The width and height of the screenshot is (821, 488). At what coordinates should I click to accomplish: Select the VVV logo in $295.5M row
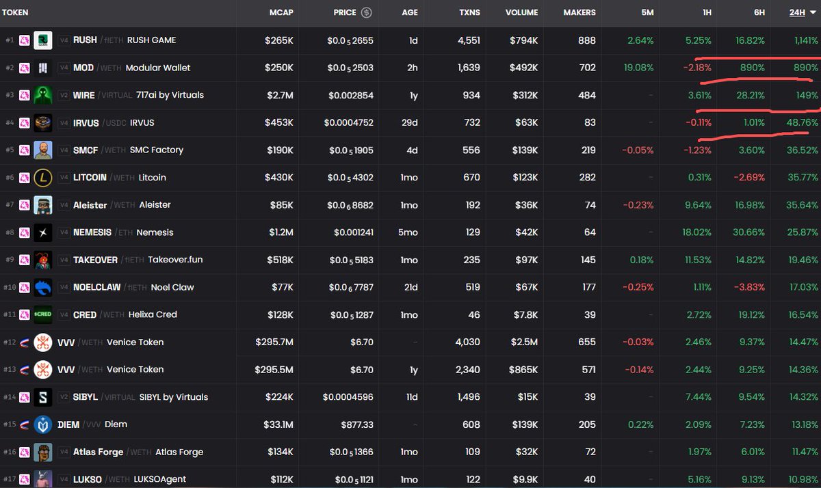(43, 370)
